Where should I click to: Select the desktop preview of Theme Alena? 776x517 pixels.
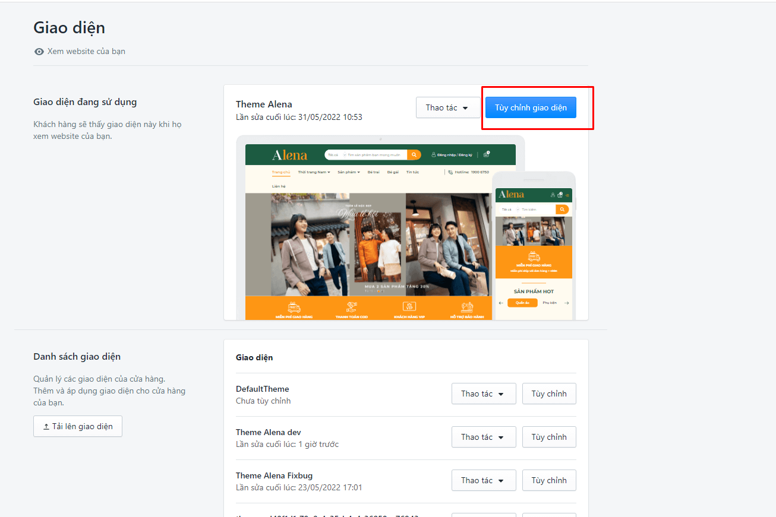click(380, 229)
